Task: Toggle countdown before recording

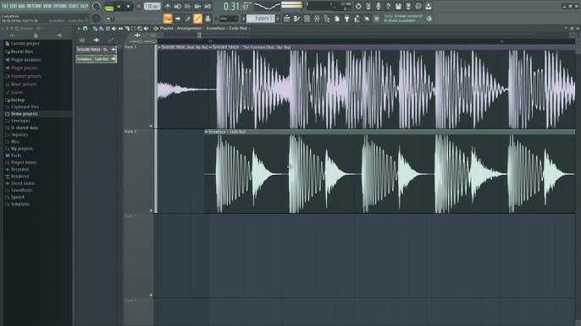Action: pyautogui.click(x=187, y=6)
